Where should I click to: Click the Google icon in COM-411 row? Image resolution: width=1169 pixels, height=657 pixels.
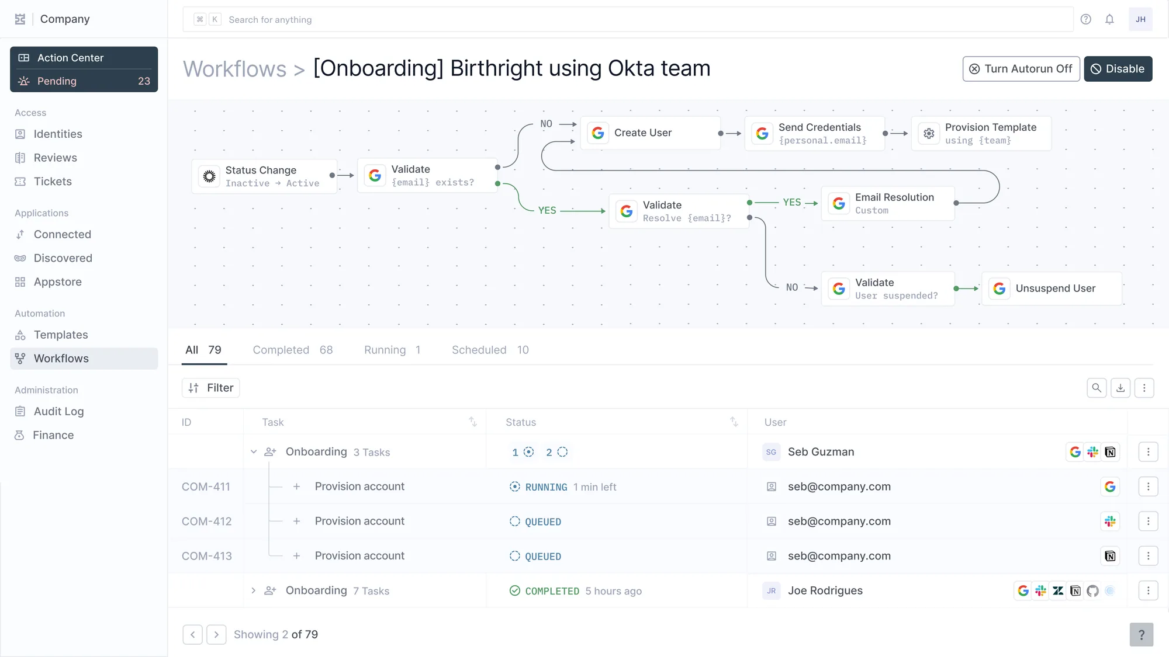click(1110, 486)
